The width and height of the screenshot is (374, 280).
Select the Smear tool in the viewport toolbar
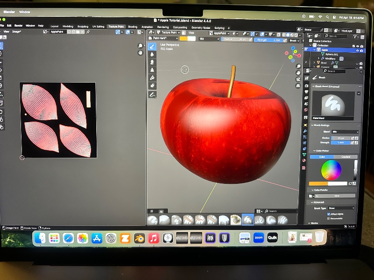[x=152, y=62]
